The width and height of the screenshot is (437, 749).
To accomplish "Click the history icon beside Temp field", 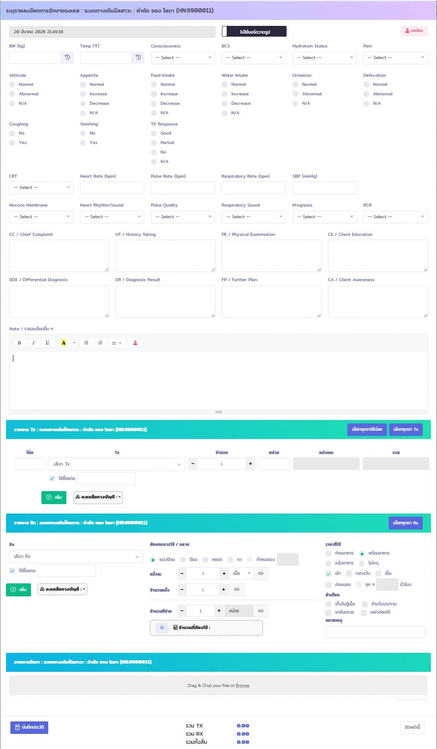I will point(138,57).
